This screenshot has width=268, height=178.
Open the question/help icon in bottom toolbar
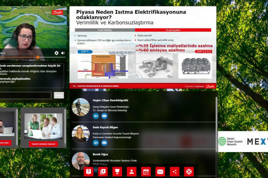coord(89,172)
